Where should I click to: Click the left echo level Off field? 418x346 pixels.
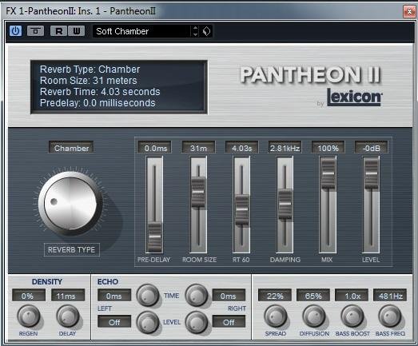[114, 322]
